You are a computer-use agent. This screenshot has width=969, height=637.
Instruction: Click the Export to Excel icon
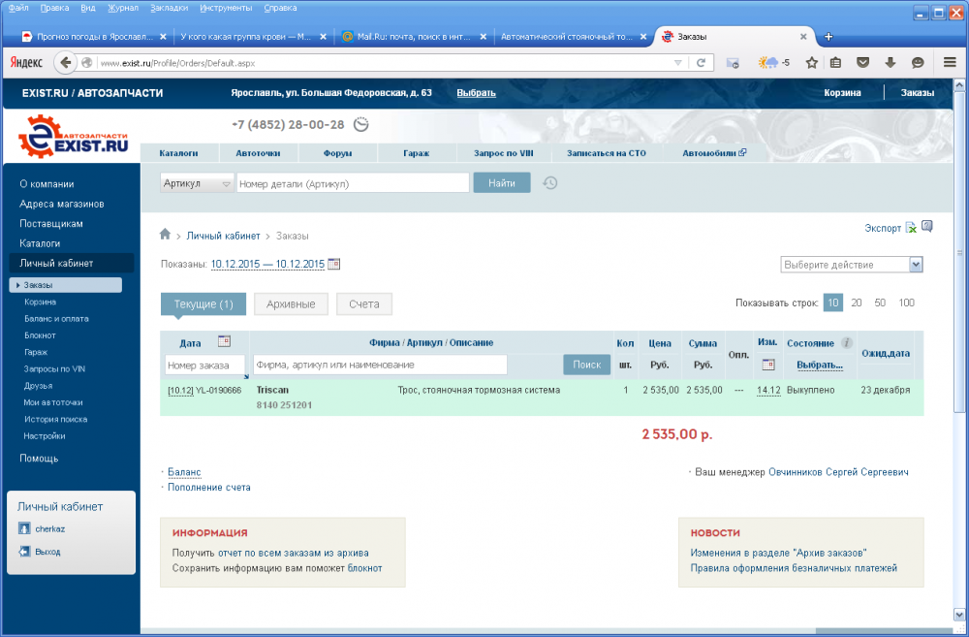pos(911,228)
